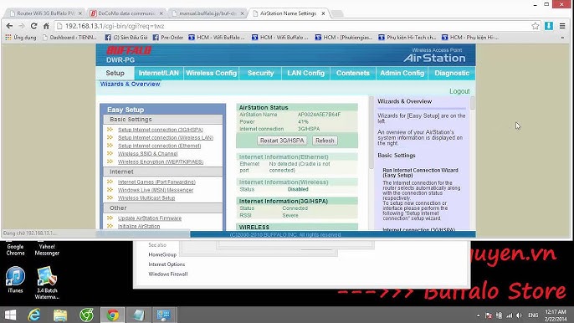574x323 pixels.
Task: Open Initialize AirStation link
Action: tap(139, 226)
